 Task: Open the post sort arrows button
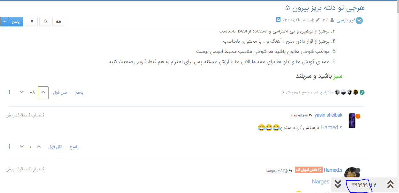tap(32, 21)
